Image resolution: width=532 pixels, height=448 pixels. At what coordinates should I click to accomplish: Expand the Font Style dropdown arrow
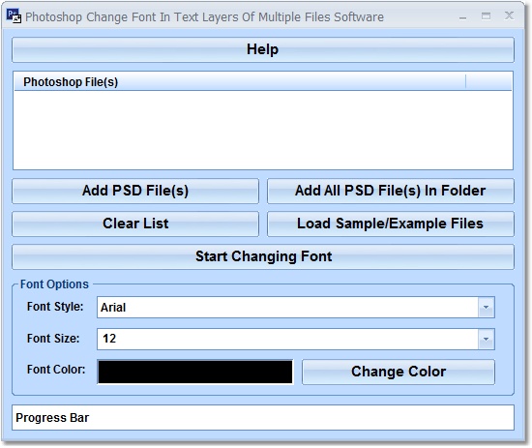[x=486, y=307]
